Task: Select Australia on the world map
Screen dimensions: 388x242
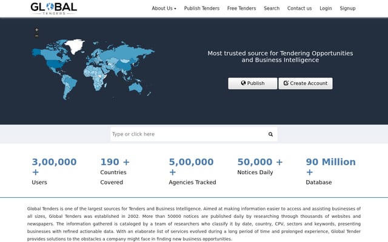Action: tap(135, 87)
